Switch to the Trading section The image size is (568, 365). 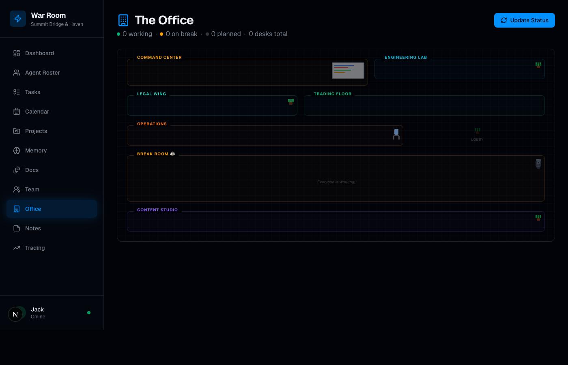coord(35,248)
